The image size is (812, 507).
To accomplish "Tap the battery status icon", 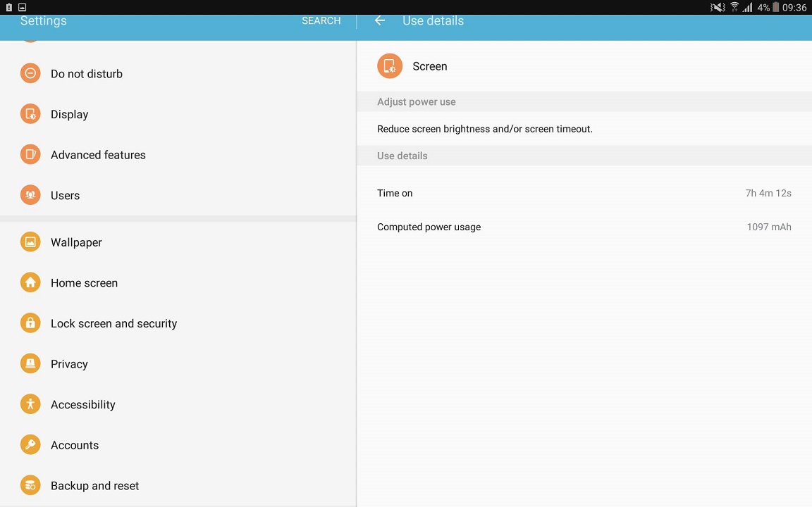I will pyautogui.click(x=776, y=7).
